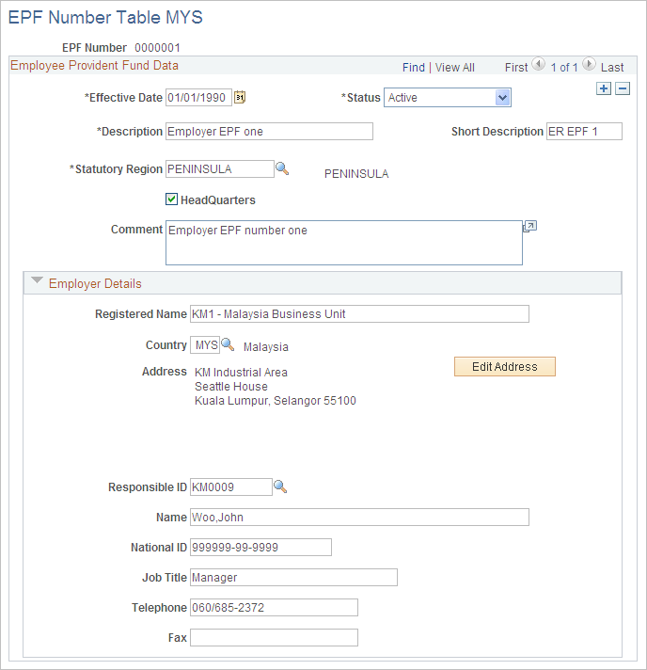Open Responsible ID lookup magnifier
The height and width of the screenshot is (670, 647).
[280, 487]
